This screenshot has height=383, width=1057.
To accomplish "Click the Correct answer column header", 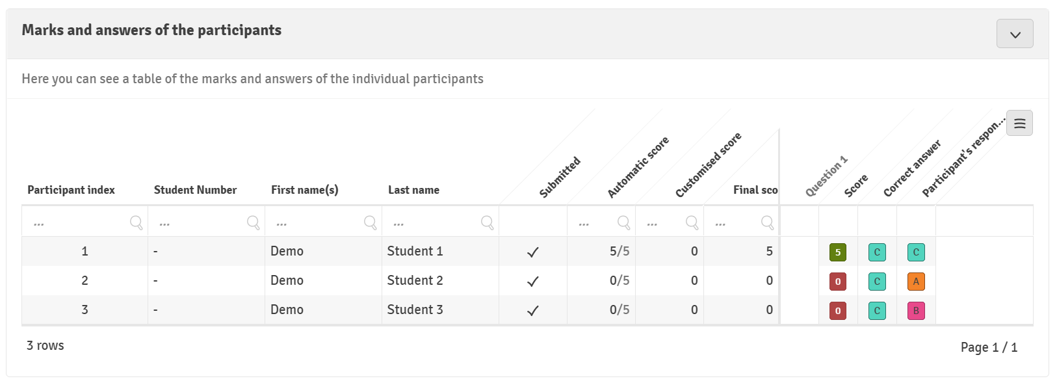I will (912, 168).
